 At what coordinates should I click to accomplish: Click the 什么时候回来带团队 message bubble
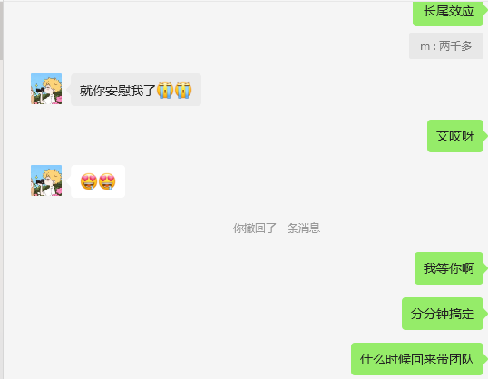417,359
